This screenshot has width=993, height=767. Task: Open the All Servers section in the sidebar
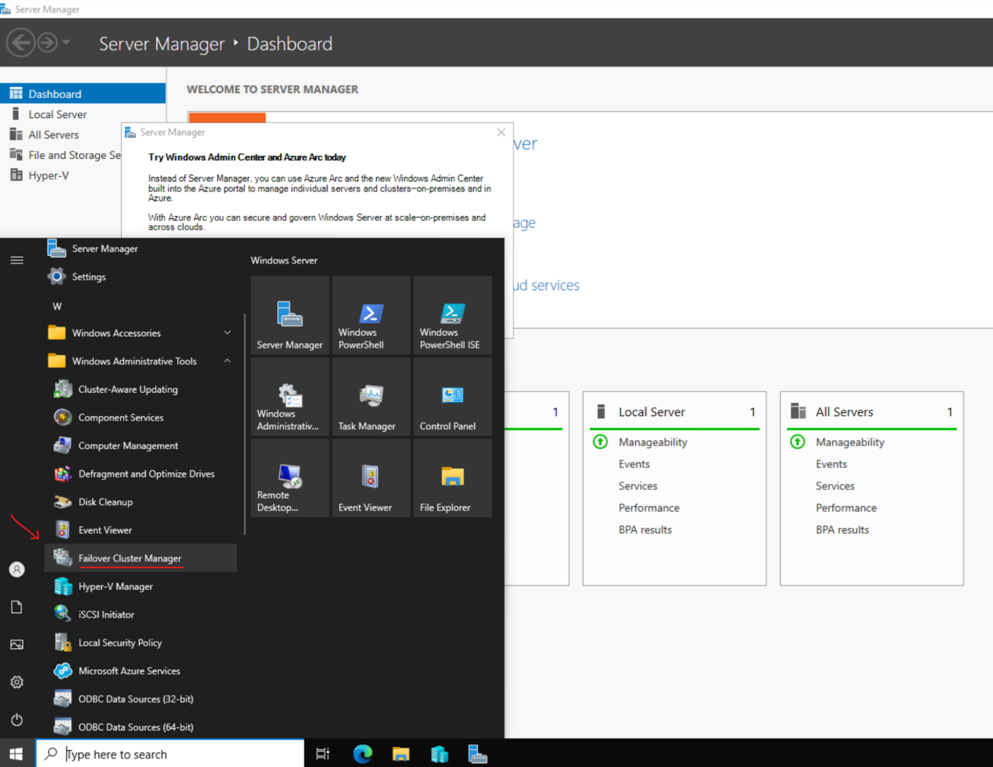tap(53, 134)
